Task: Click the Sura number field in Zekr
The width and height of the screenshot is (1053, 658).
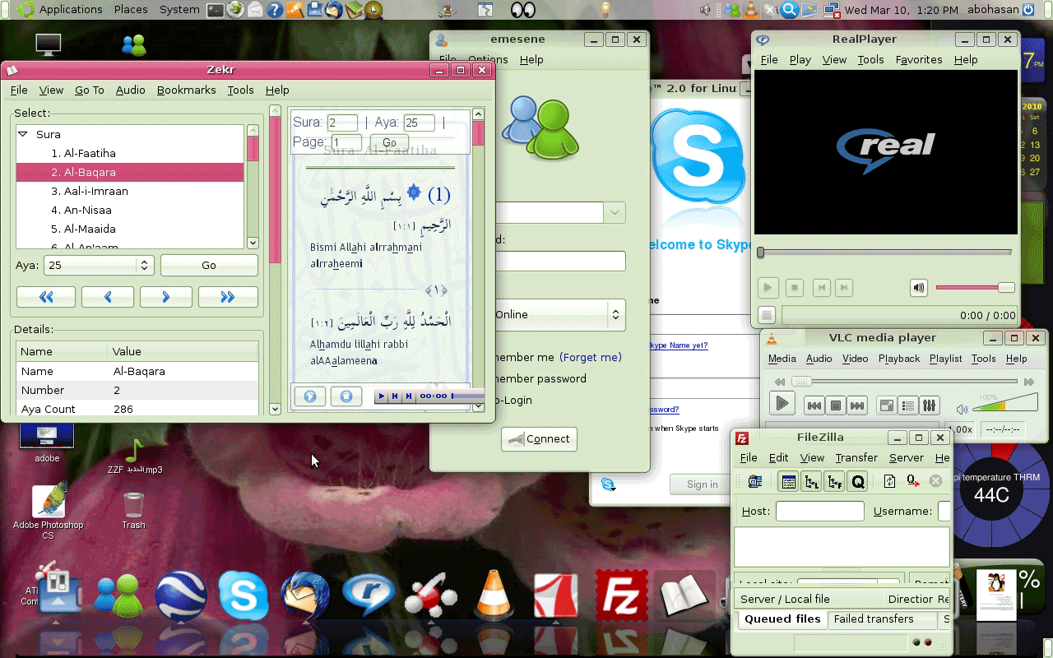Action: (342, 123)
